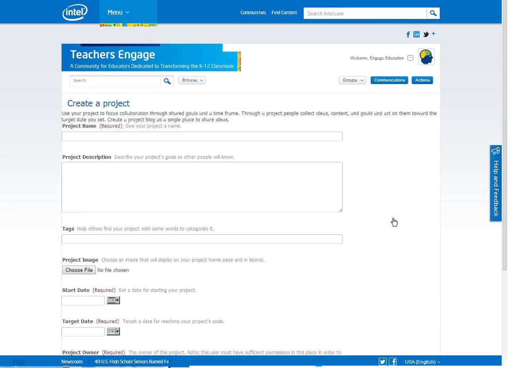Toggle the small box beside the welcome text
The width and height of the screenshot is (508, 368).
tap(410, 58)
